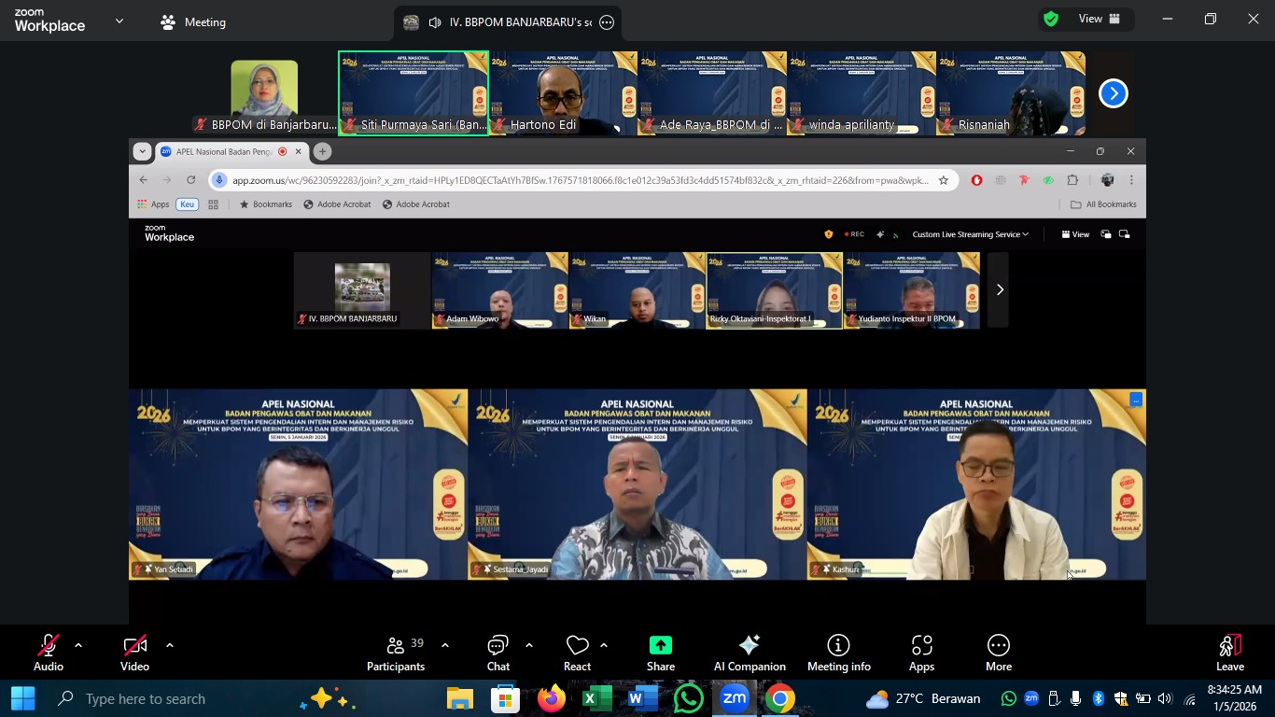
Task: Turn on camera with Video button
Action: (x=134, y=653)
